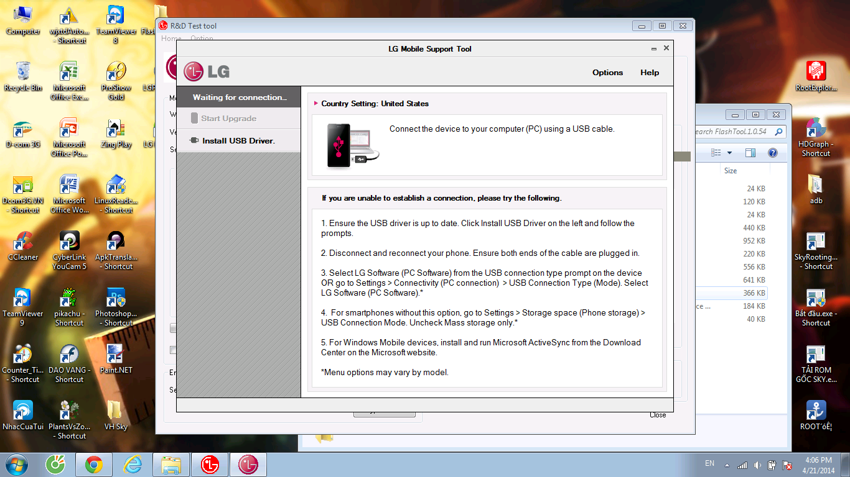Select the TeamViewer 9 desktop icon
850x477 pixels.
[x=23, y=307]
